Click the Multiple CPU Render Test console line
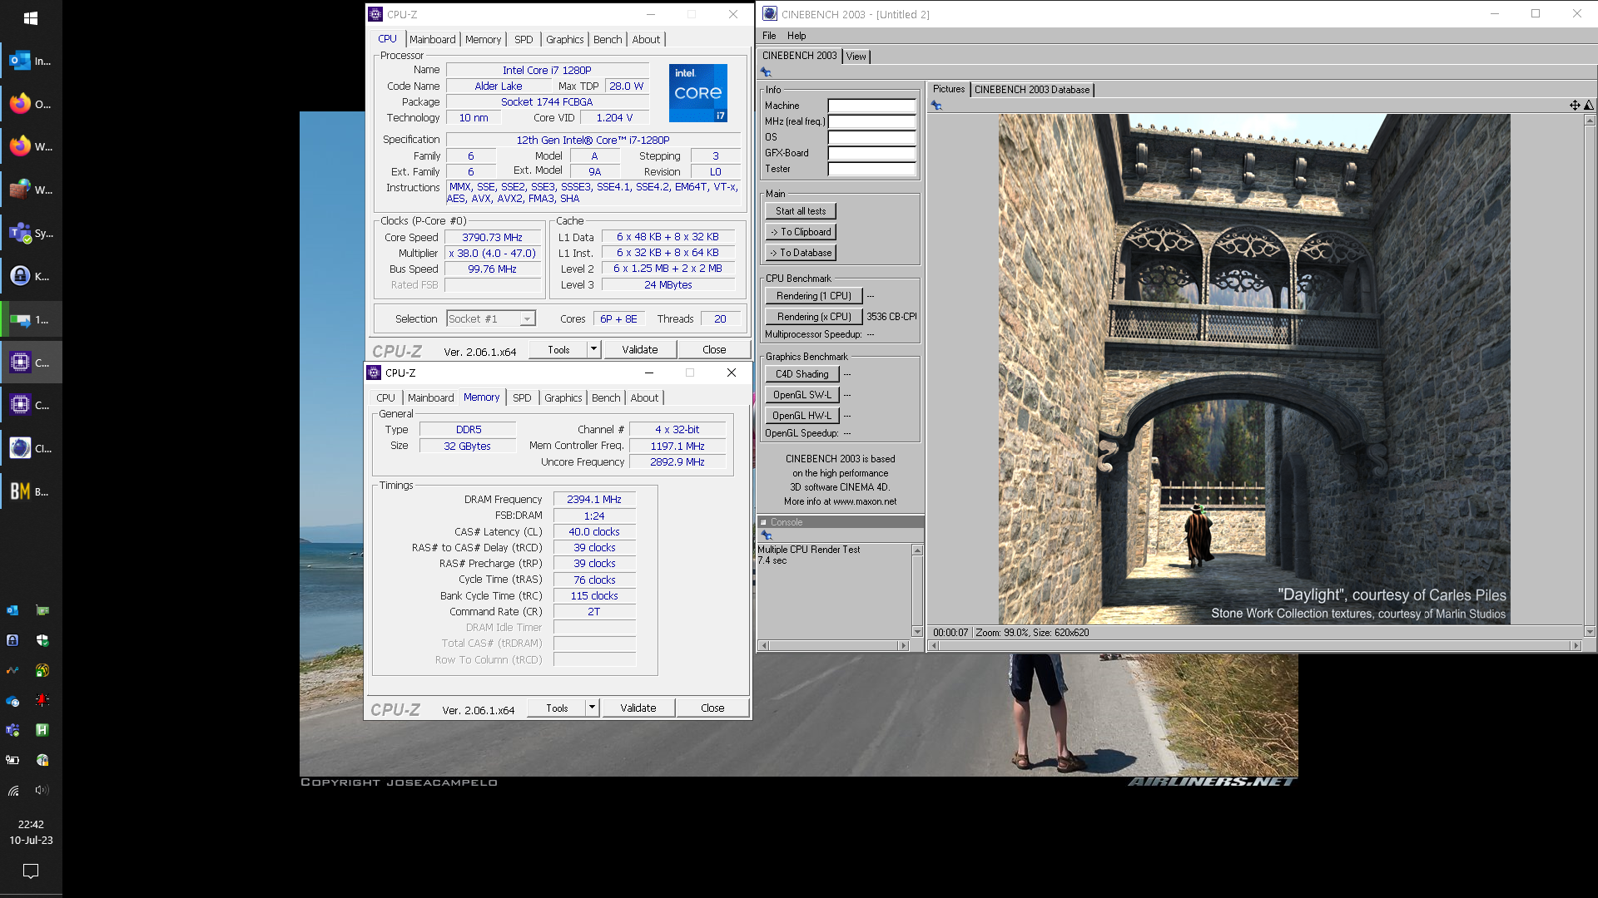 pyautogui.click(x=809, y=550)
